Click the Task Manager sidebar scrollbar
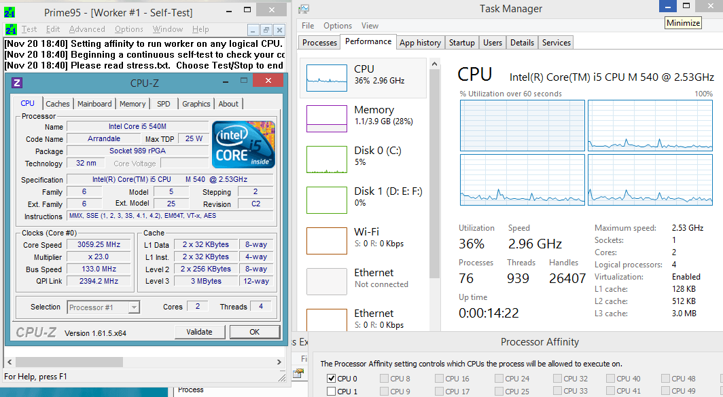 click(433, 170)
